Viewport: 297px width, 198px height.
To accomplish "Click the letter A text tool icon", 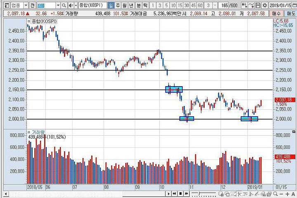I will tap(293, 194).
